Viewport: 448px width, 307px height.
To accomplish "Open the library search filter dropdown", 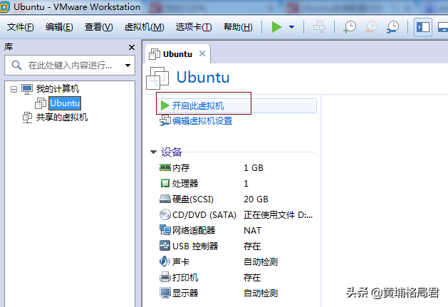I will point(127,66).
